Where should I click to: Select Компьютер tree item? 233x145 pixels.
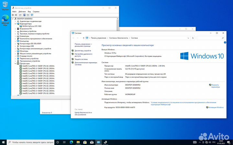pyautogui.click(x=24, y=41)
